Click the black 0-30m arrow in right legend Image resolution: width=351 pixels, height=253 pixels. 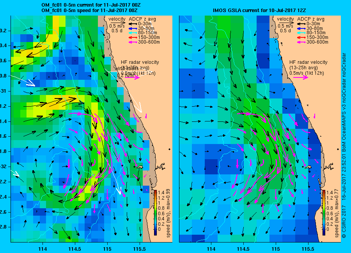301,24
